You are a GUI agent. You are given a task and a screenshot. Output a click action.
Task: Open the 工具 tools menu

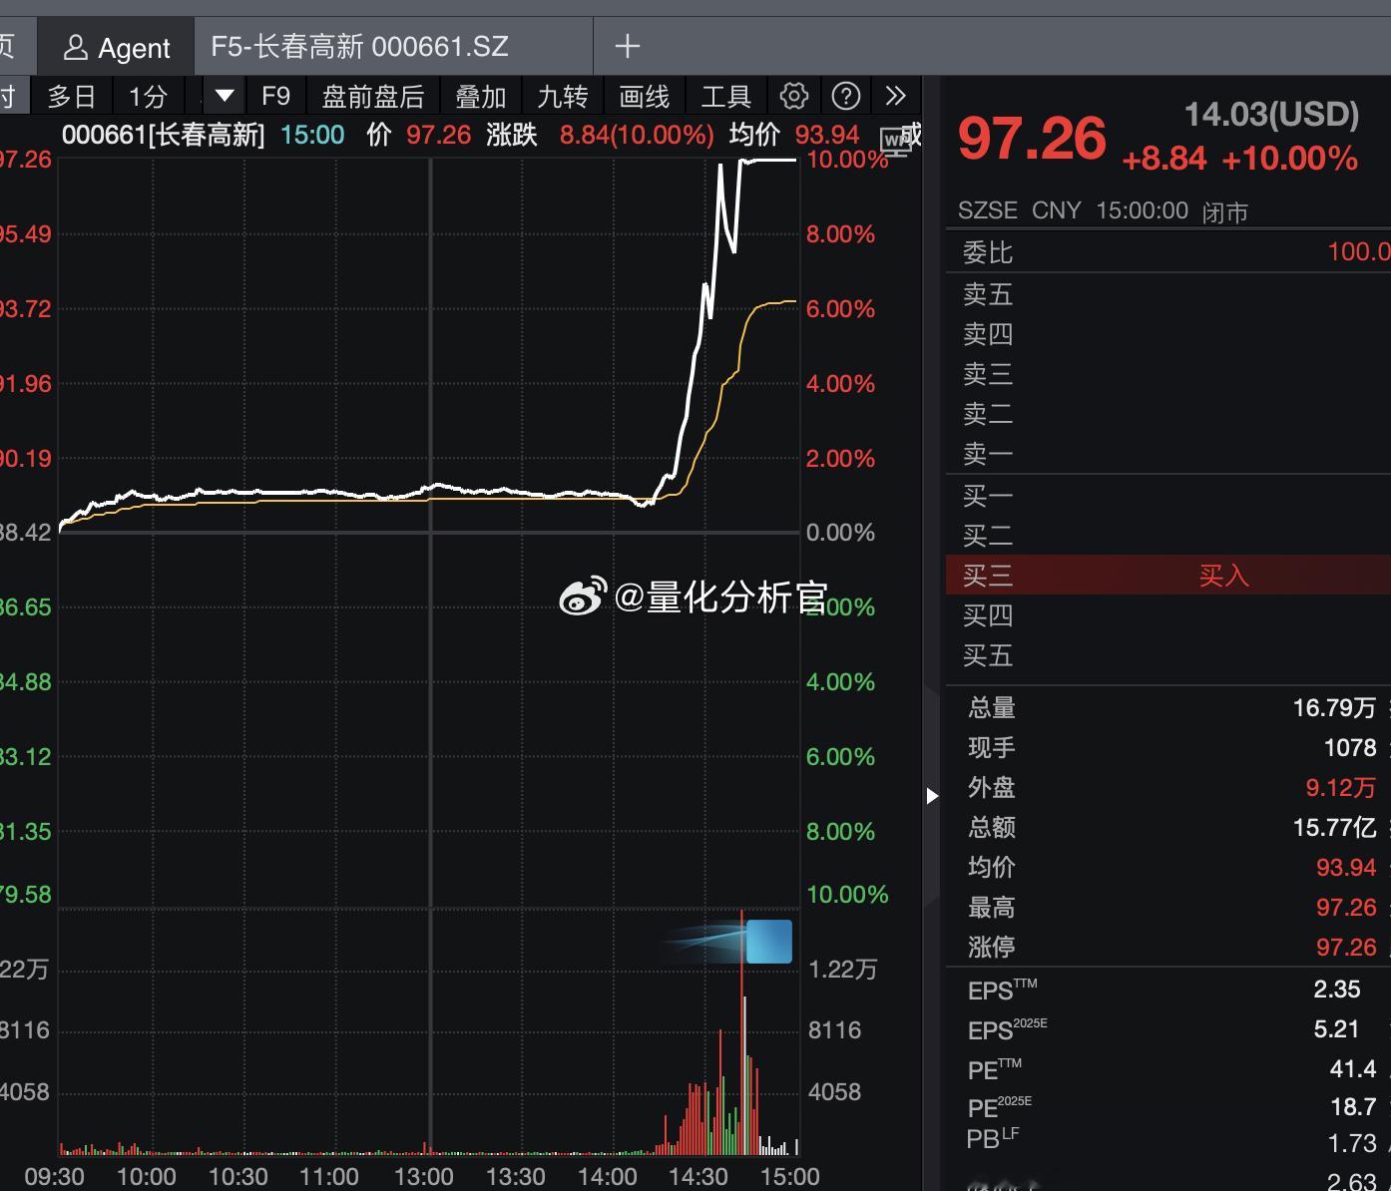(725, 96)
